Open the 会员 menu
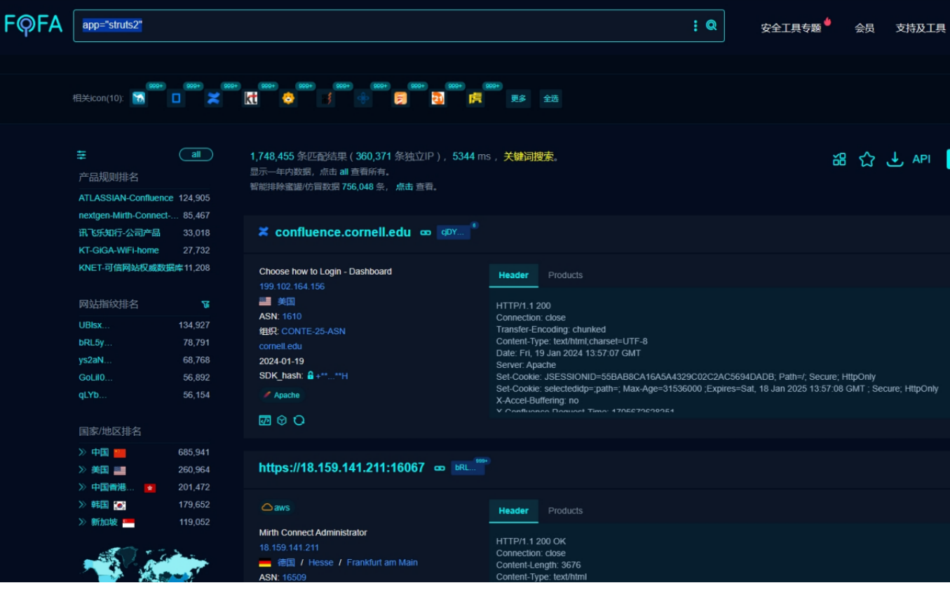The width and height of the screenshot is (950, 590). 864,28
